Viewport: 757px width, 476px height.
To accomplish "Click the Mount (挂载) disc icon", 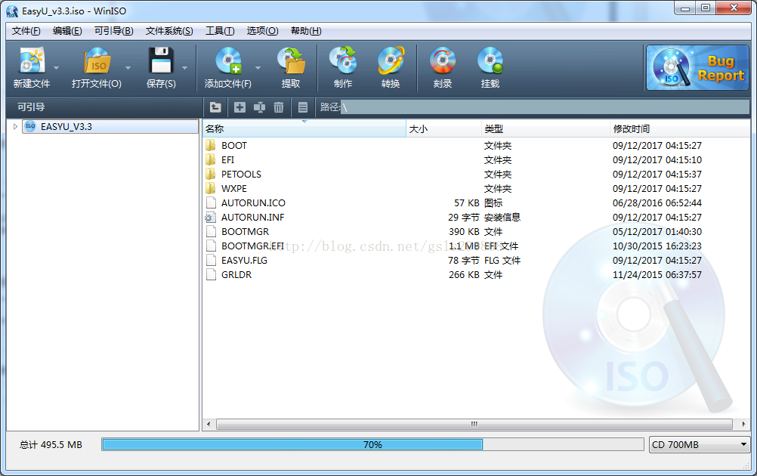I will [x=490, y=60].
